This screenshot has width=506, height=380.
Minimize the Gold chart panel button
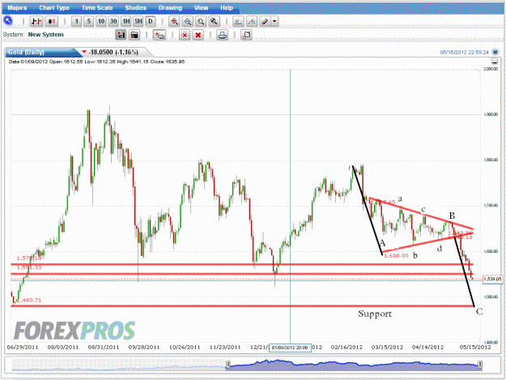495,62
